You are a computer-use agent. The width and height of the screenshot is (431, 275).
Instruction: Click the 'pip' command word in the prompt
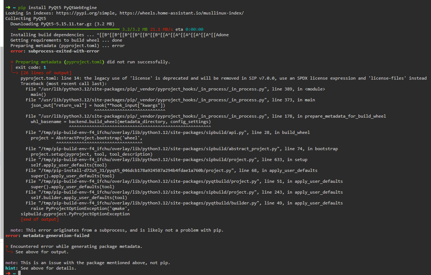click(22, 8)
